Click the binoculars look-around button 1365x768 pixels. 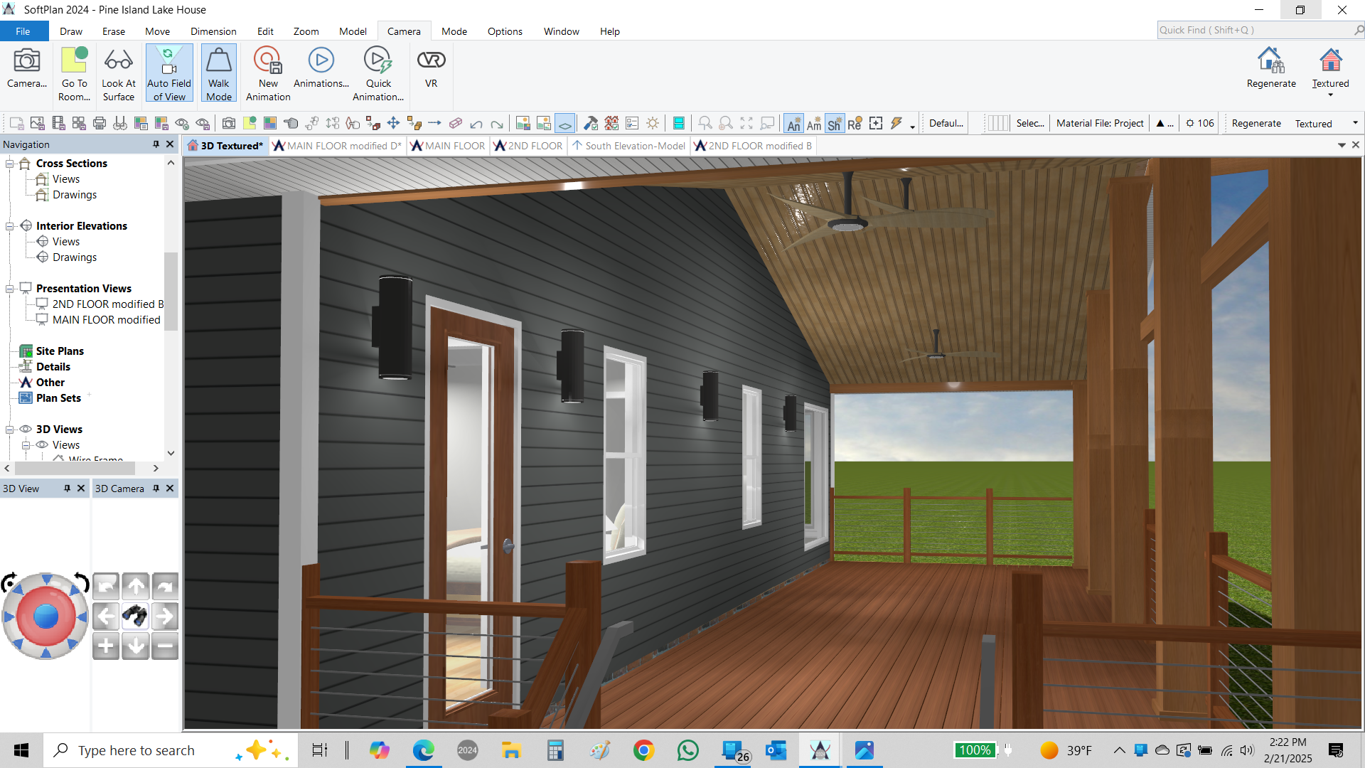(x=135, y=616)
